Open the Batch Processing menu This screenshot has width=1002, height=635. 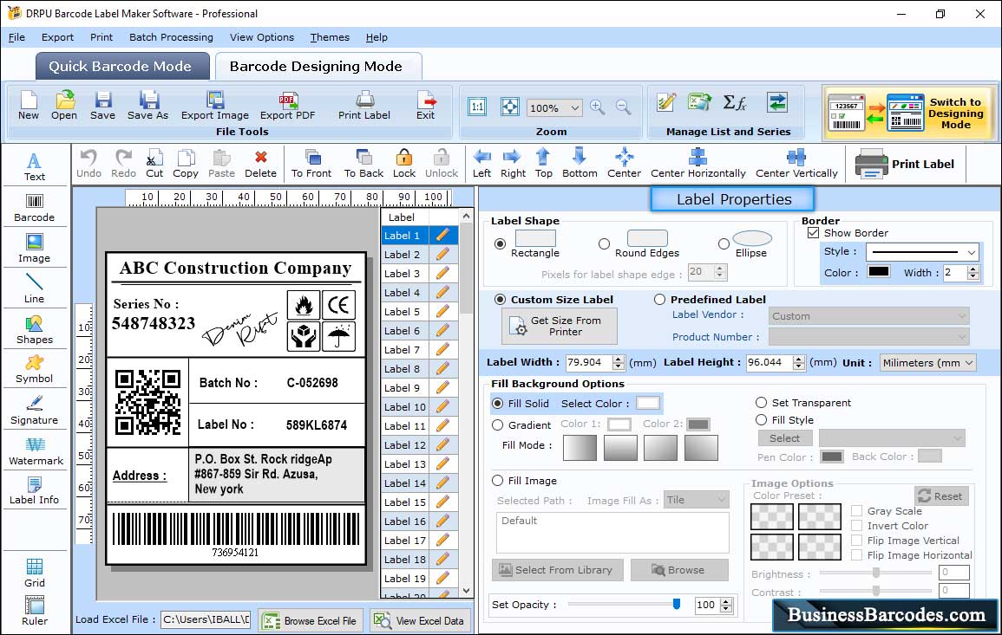point(171,37)
